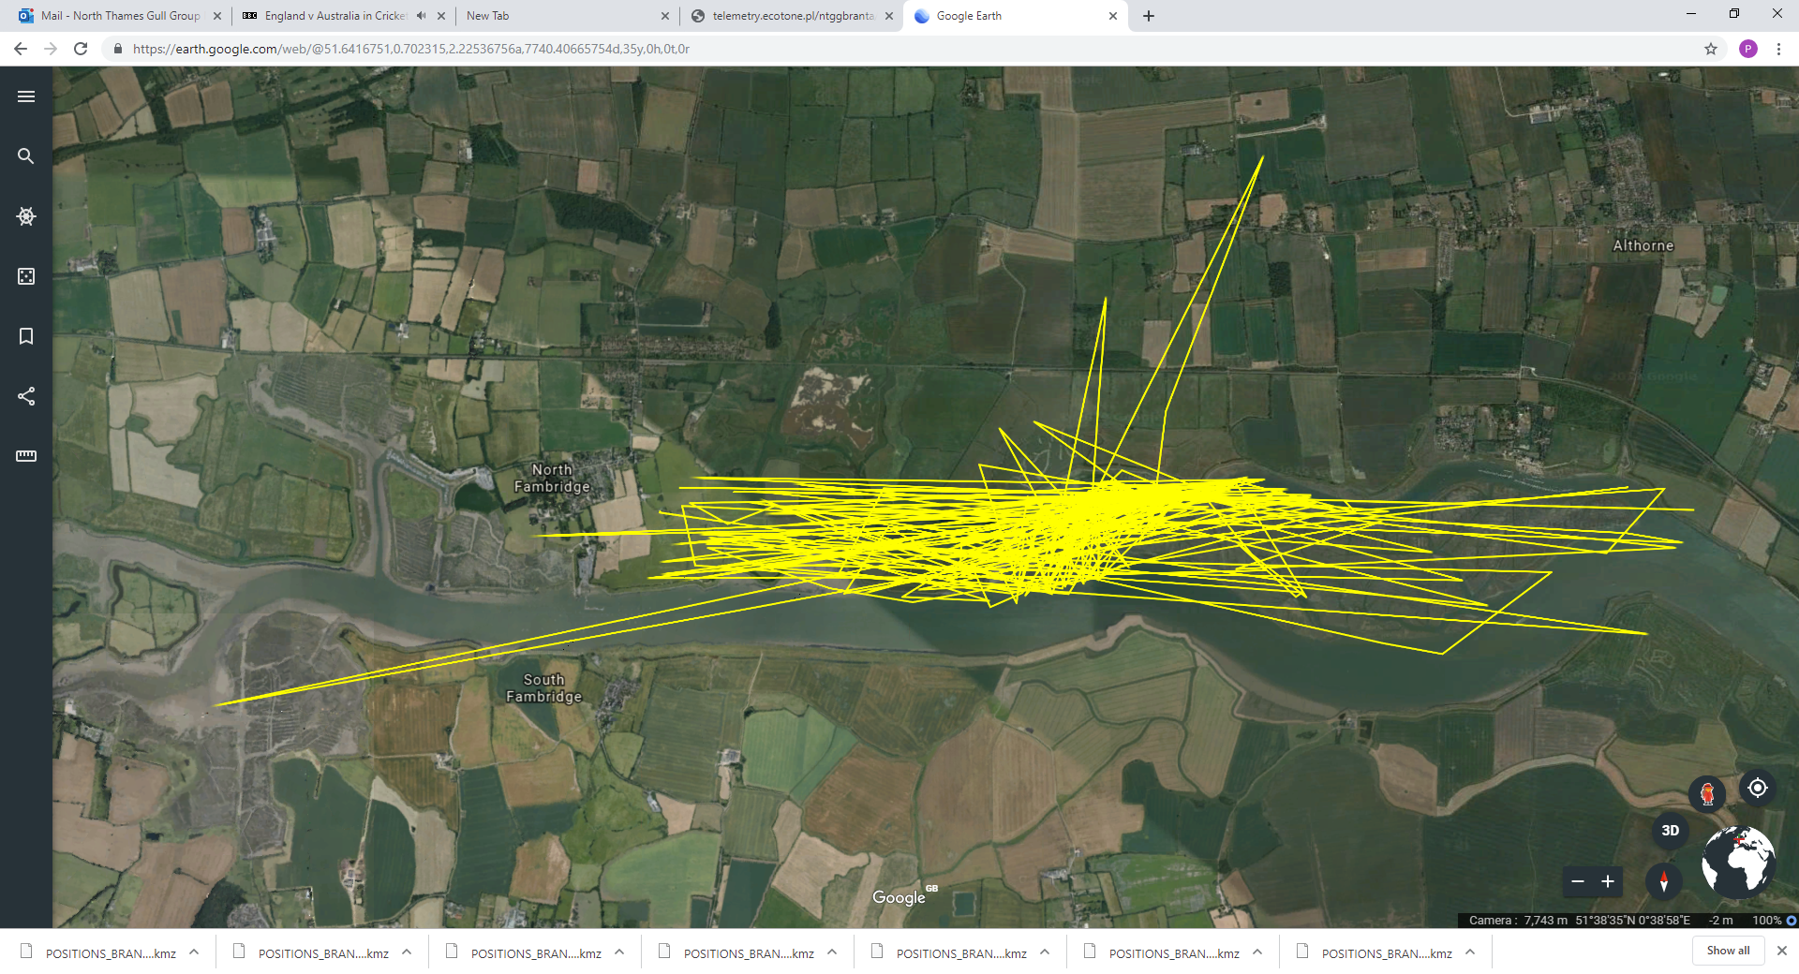Select the Measure ruler tool
The image size is (1799, 974).
[x=26, y=456]
